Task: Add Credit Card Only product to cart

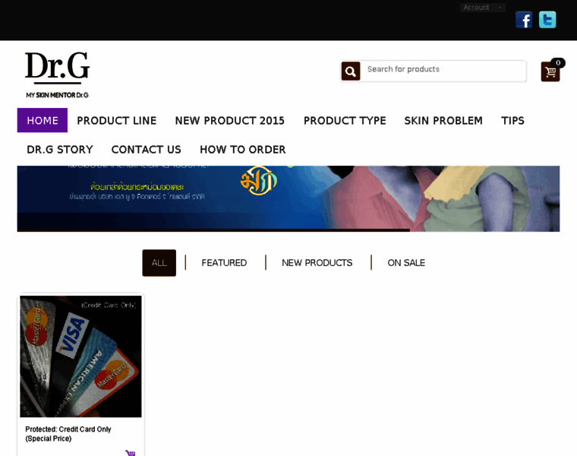Action: pos(131,453)
